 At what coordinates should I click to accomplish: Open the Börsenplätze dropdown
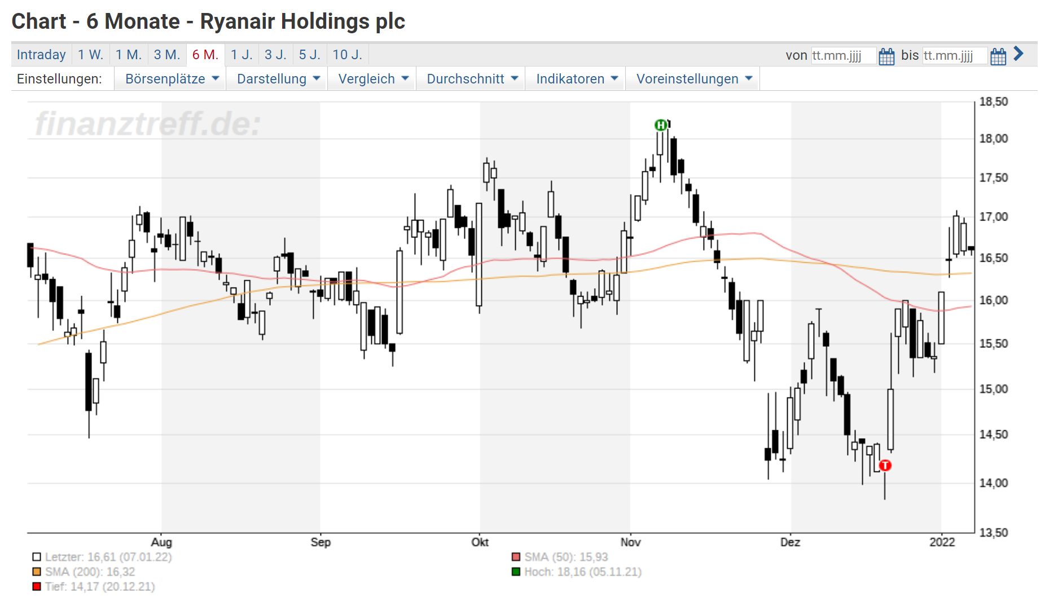pyautogui.click(x=170, y=79)
